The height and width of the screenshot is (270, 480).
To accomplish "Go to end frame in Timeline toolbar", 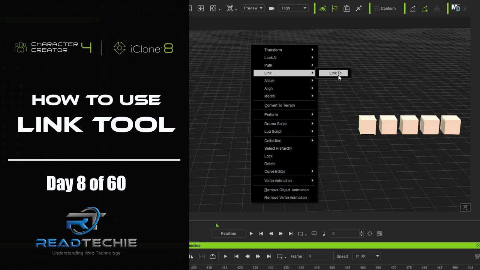I will [269, 256].
